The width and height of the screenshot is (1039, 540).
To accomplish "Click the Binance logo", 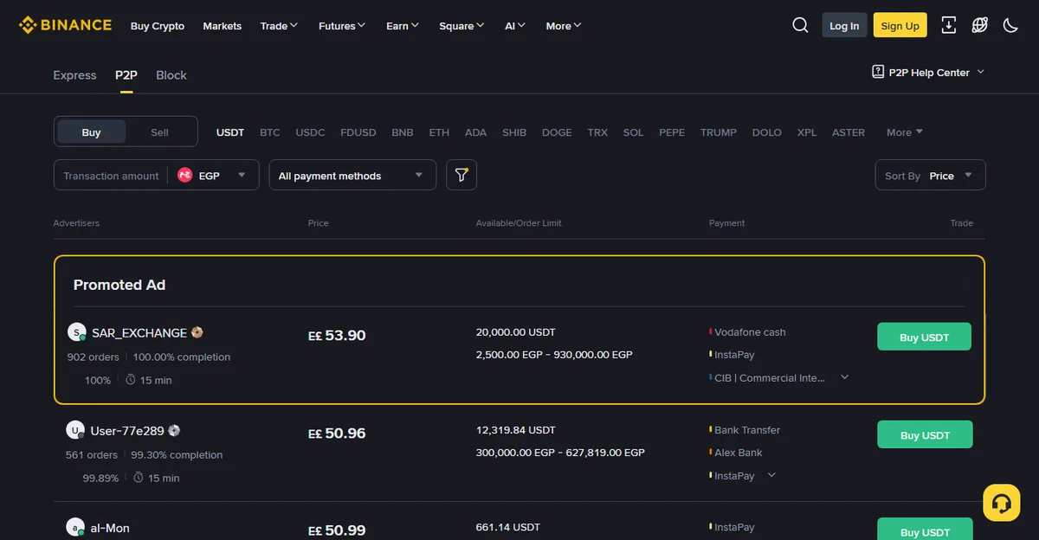I will pyautogui.click(x=65, y=25).
